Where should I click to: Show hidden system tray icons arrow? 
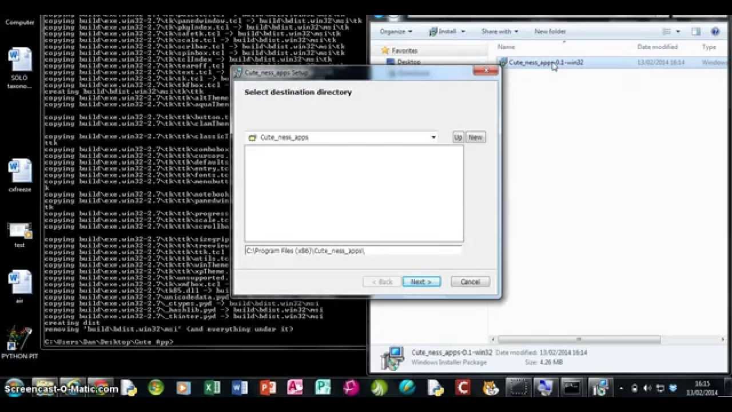point(622,389)
